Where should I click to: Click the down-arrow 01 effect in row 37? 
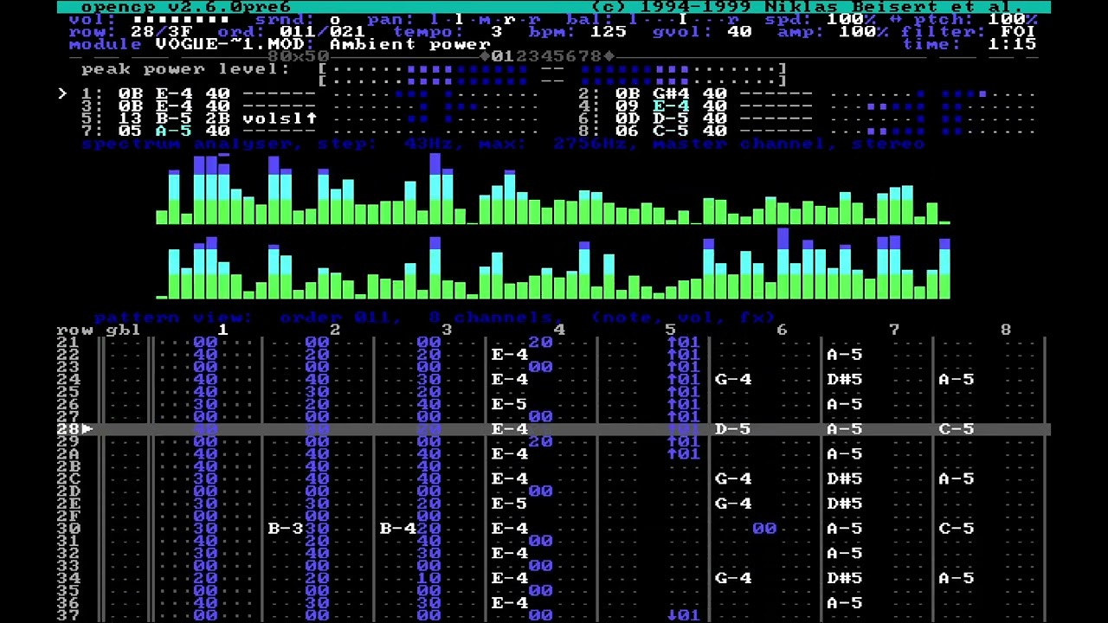(x=683, y=615)
